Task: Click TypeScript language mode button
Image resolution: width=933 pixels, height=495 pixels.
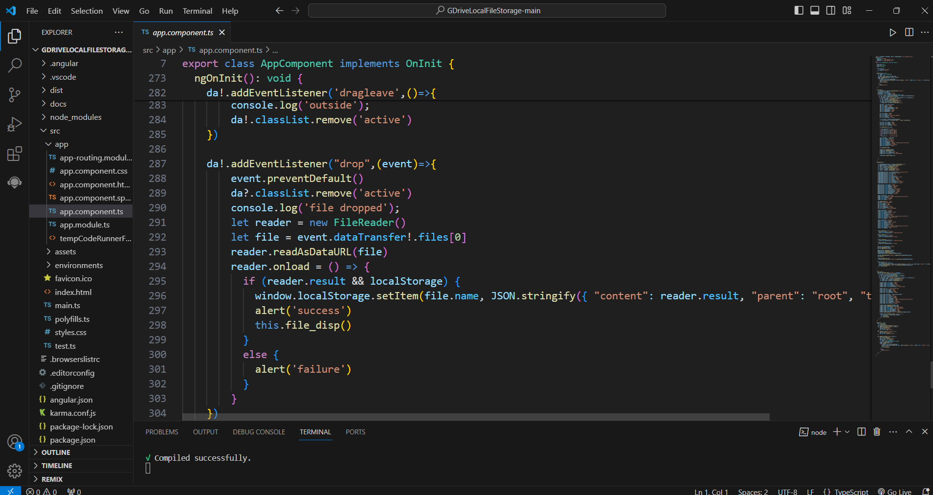Action: (x=846, y=492)
